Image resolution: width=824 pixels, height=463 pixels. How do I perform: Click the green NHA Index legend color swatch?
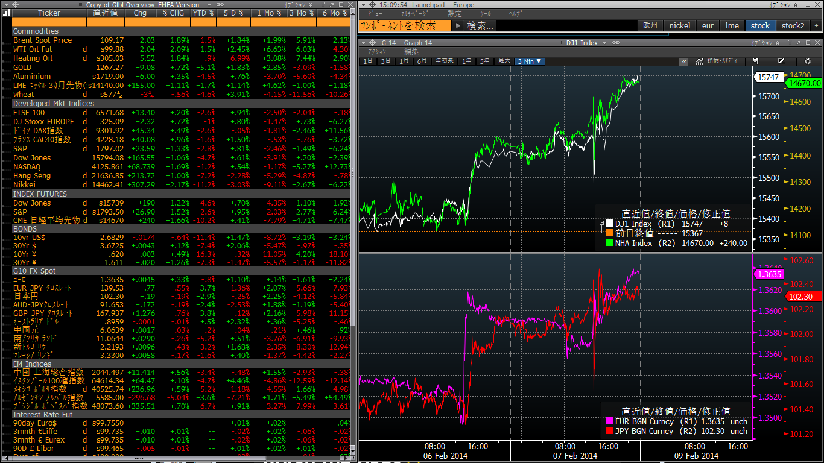coord(609,243)
